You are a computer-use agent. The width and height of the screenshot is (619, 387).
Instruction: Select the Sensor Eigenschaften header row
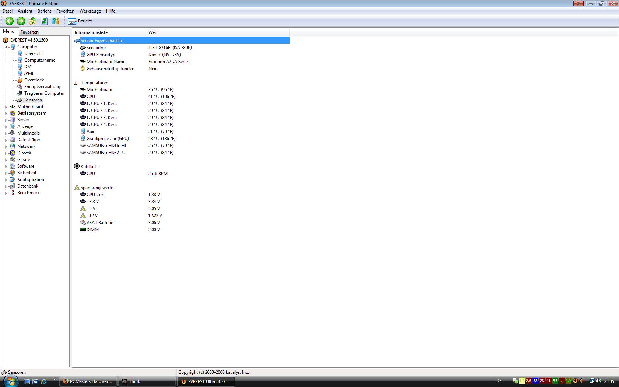pos(181,41)
